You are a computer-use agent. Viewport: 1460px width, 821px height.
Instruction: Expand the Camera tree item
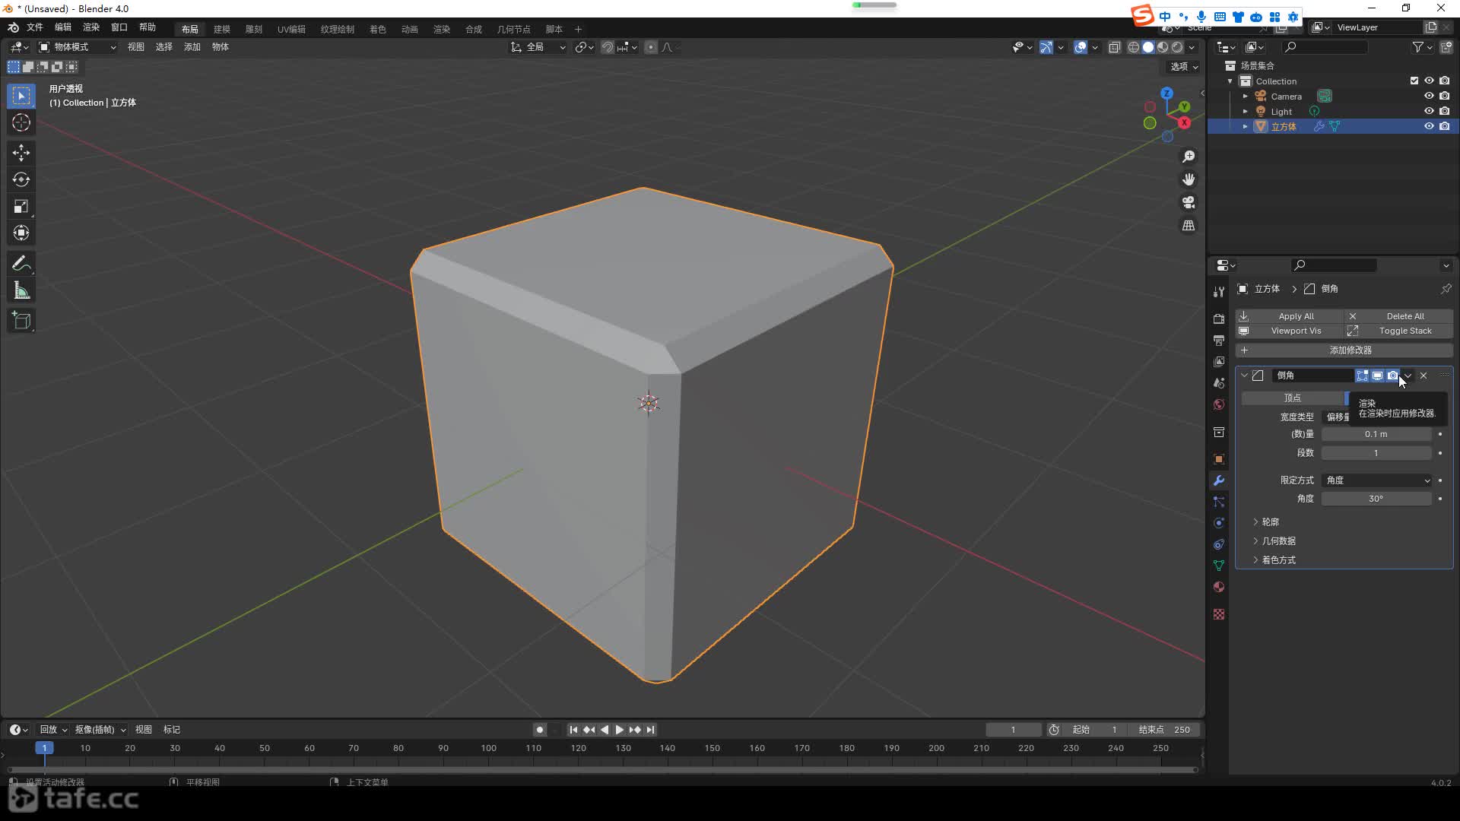pyautogui.click(x=1245, y=97)
